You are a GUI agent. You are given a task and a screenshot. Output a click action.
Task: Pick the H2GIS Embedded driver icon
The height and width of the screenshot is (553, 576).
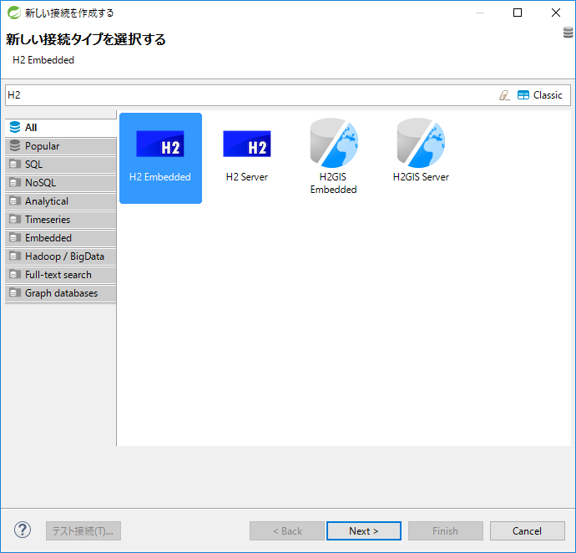point(334,144)
